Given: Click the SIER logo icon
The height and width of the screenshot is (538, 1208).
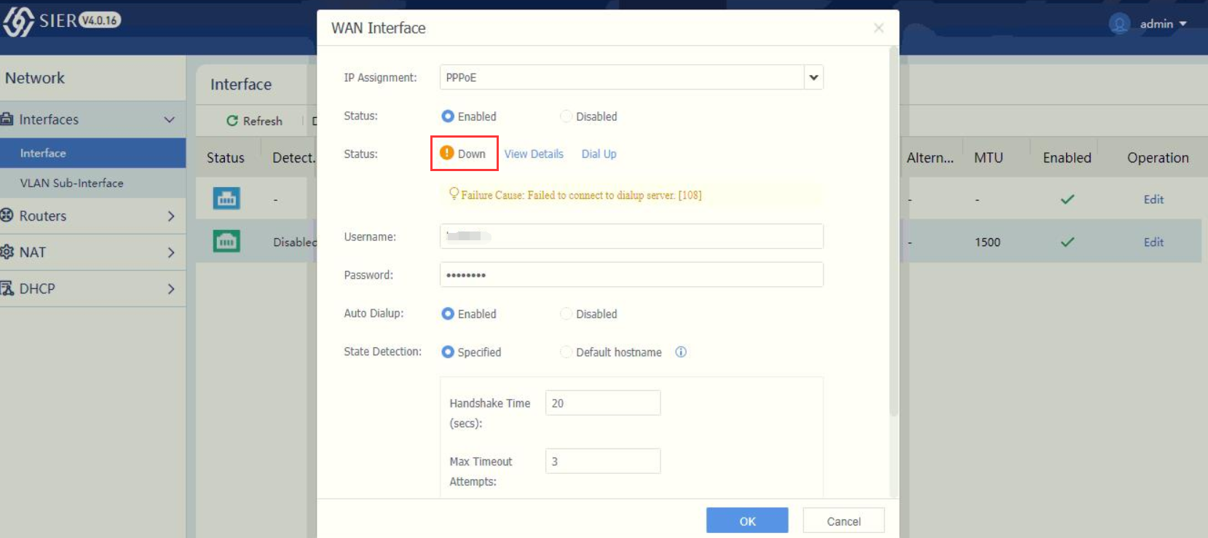Looking at the screenshot, I should (18, 21).
